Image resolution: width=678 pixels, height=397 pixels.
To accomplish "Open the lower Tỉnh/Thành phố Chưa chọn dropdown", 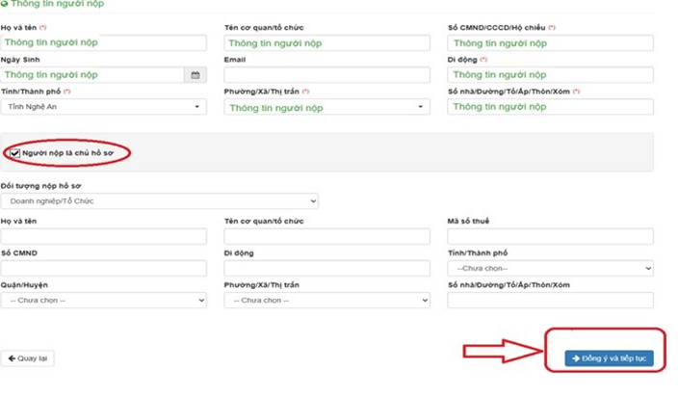I will tap(550, 268).
